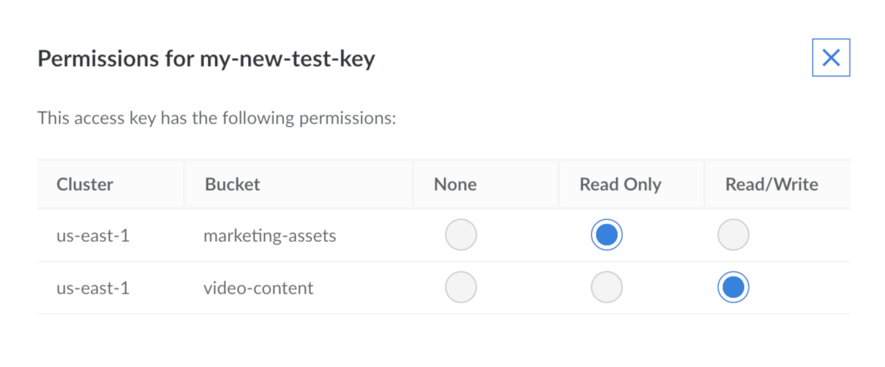The height and width of the screenshot is (367, 885).
Task: Click the video-content bucket name
Action: [258, 288]
